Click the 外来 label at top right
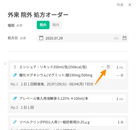 tap(120, 5)
